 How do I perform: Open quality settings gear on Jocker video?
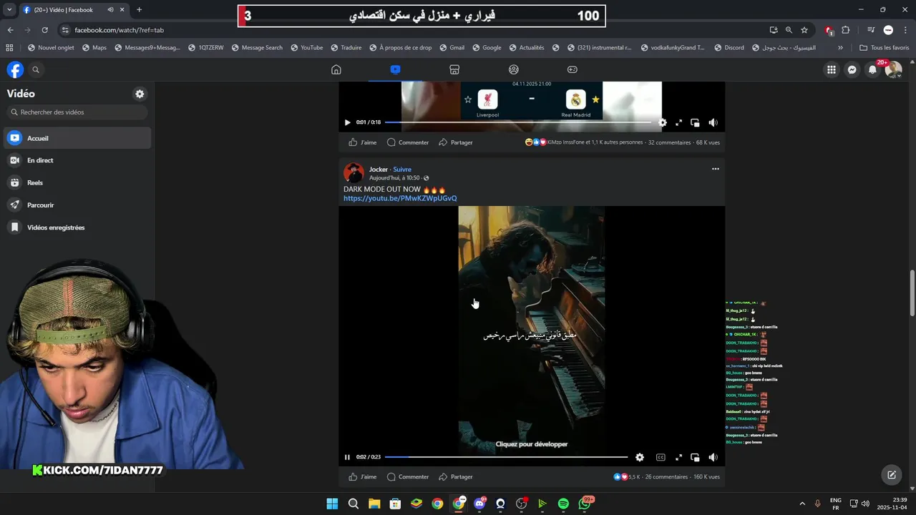(x=640, y=457)
